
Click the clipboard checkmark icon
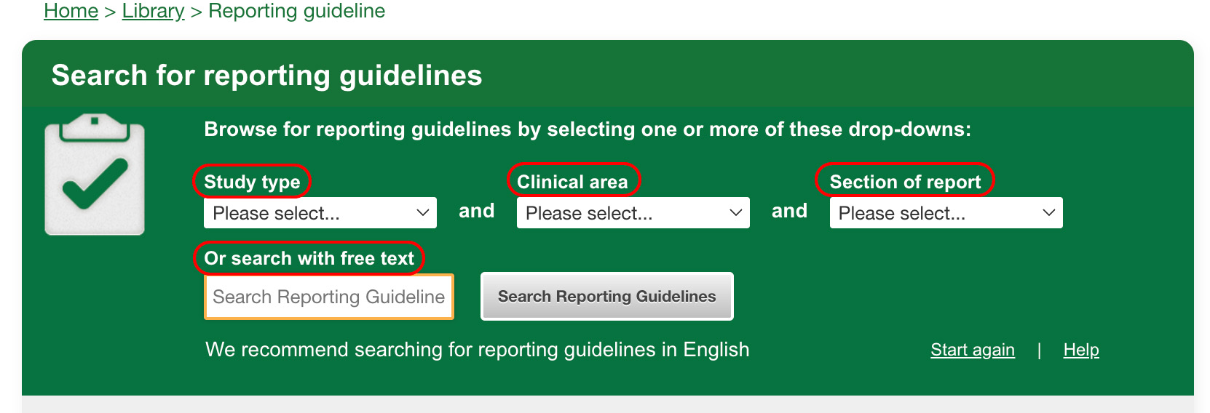pos(95,175)
